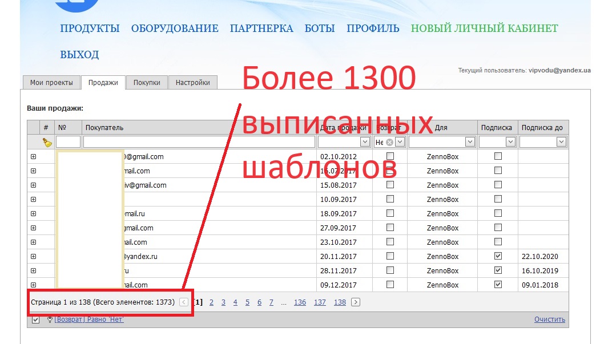Image resolution: width=596 pixels, height=344 pixels.
Task: Click the previous page arrow in the pager
Action: tap(184, 302)
